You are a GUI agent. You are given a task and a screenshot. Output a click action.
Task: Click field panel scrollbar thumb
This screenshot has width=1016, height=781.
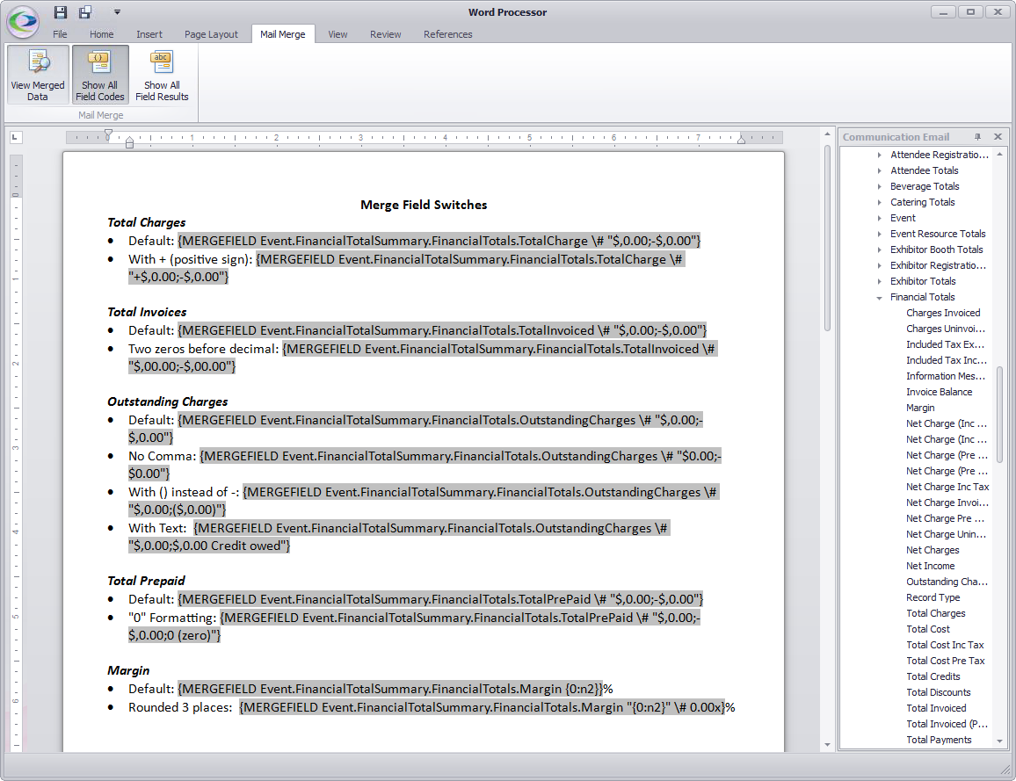coord(1000,415)
